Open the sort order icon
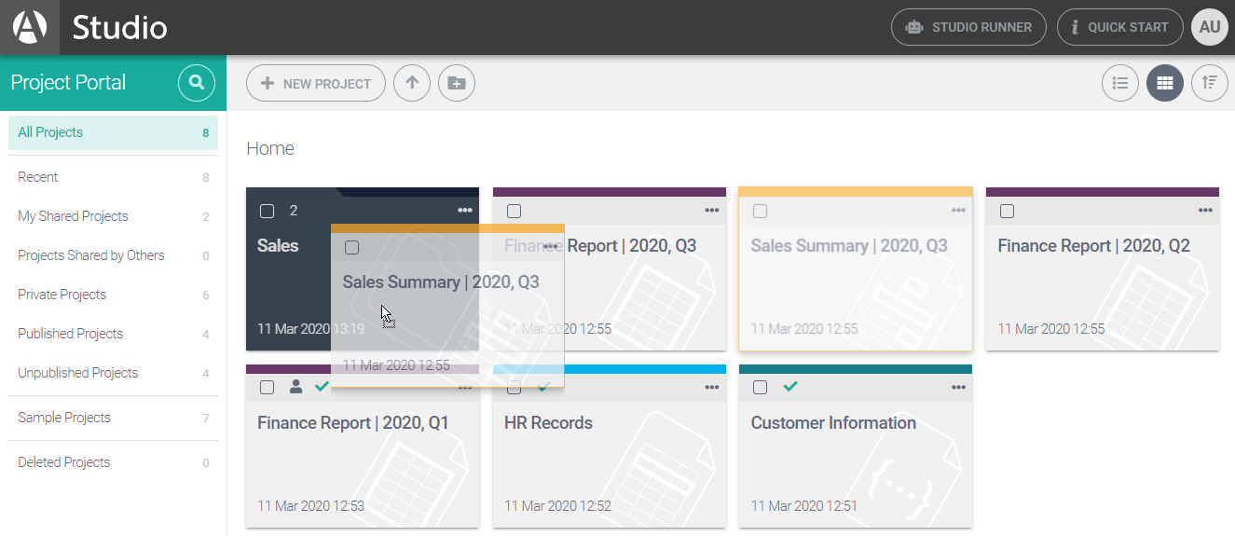Image resolution: width=1235 pixels, height=536 pixels. point(1209,83)
